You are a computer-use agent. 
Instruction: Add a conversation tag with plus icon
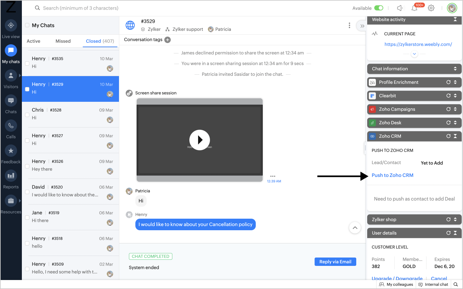(x=168, y=40)
